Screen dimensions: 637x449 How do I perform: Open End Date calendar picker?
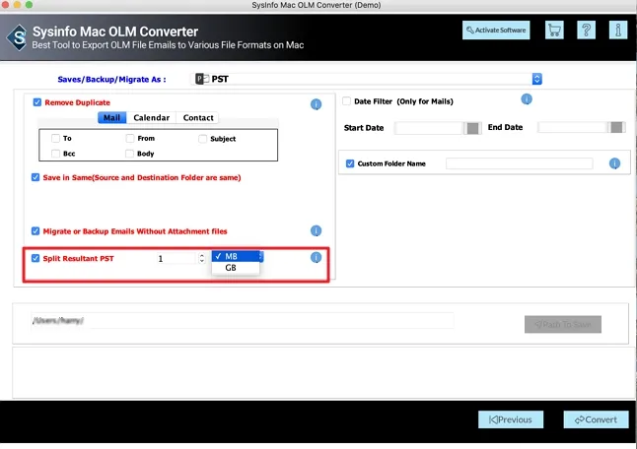(x=616, y=127)
